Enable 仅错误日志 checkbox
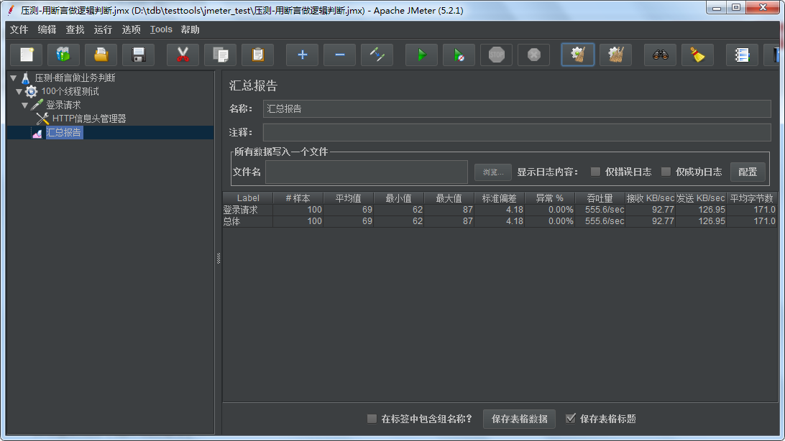Viewport: 785px width, 441px height. point(595,172)
